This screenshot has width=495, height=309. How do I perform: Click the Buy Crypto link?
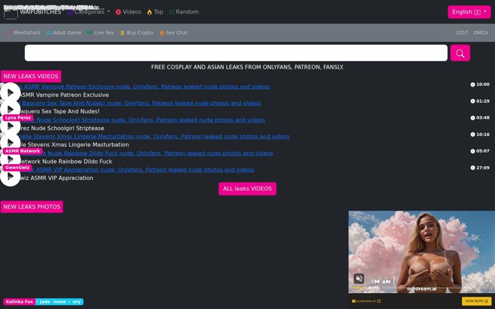tap(137, 33)
